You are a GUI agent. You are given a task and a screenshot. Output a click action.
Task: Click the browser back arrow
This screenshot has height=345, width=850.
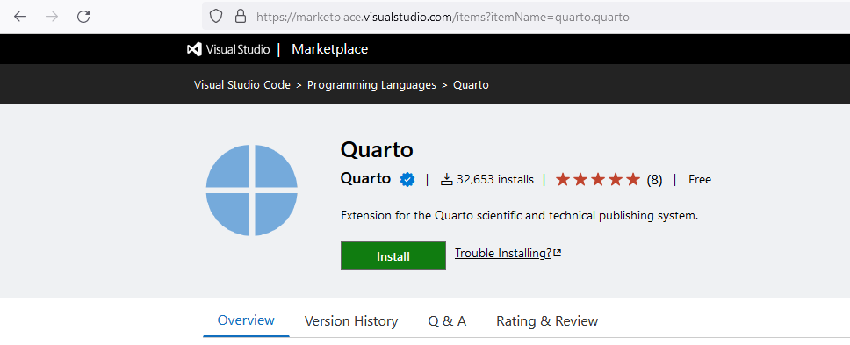[20, 17]
